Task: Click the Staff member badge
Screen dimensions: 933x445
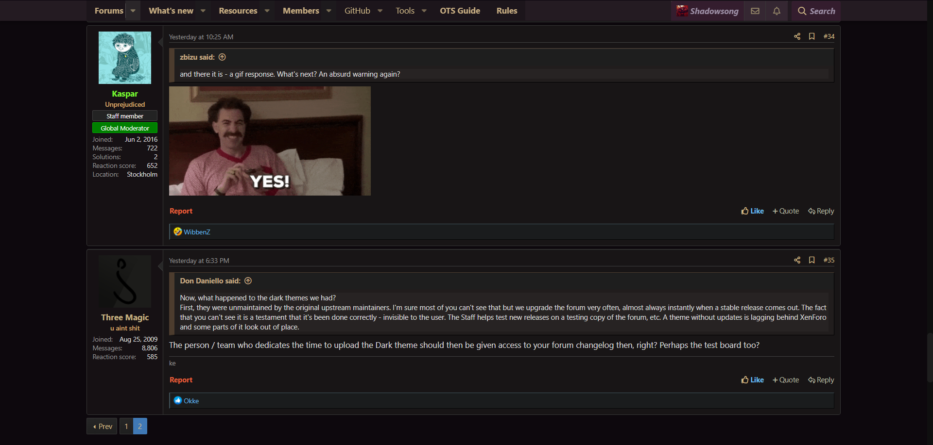Action: tap(125, 116)
